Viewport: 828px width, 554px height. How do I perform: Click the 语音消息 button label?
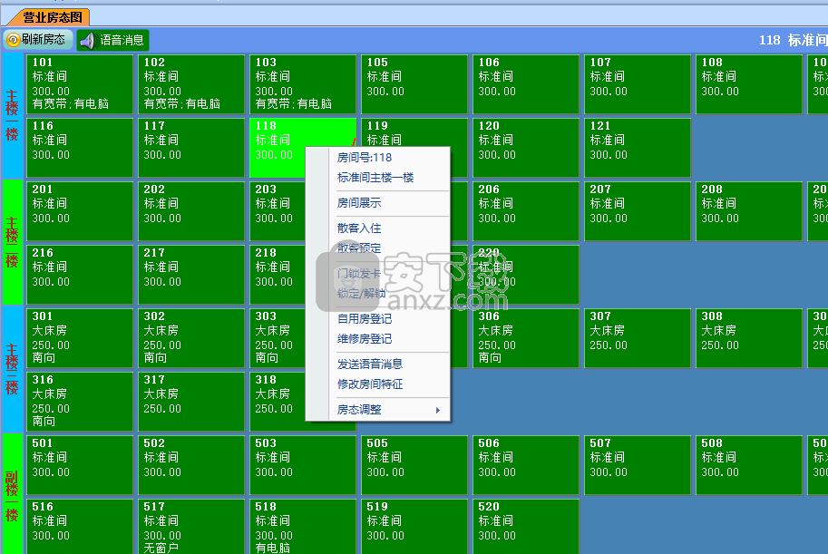click(122, 40)
